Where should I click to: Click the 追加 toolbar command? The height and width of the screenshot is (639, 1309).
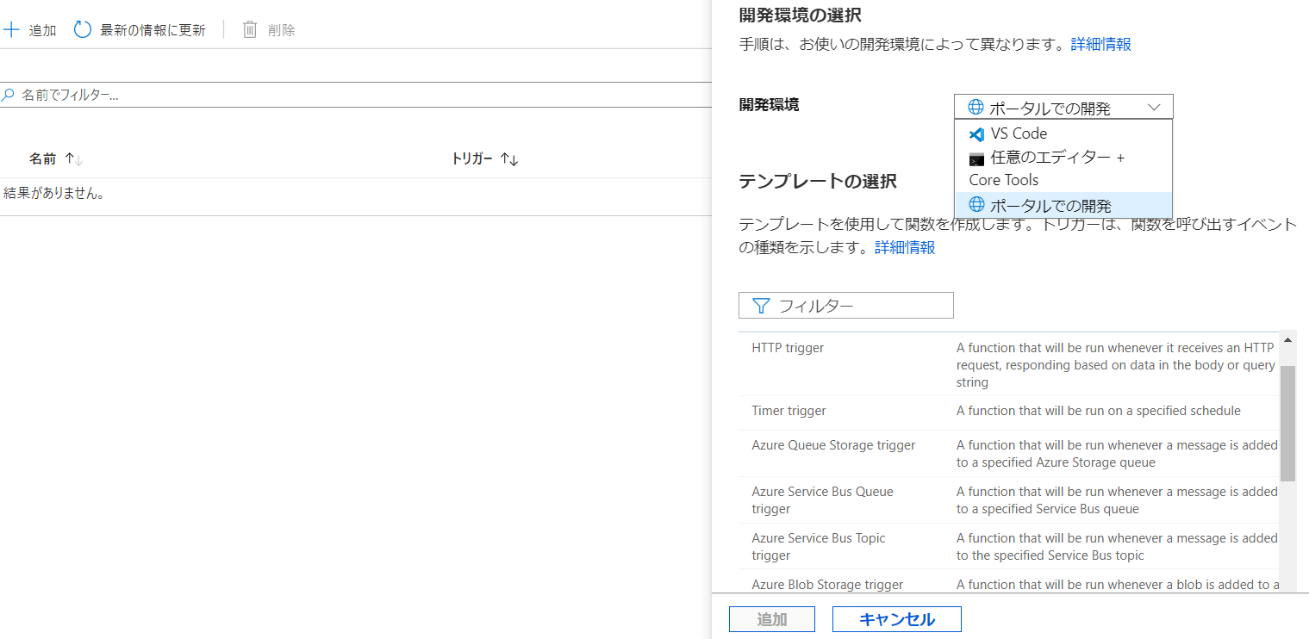tap(30, 30)
